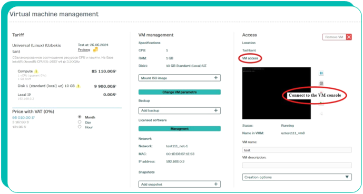
Task: Click the red X on Remove VM
Action: click(349, 37)
